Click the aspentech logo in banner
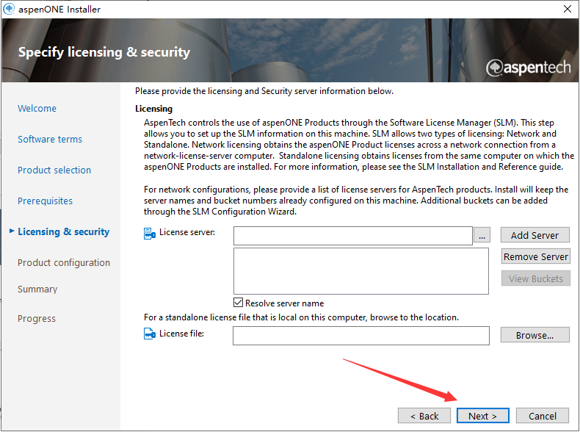 coord(527,68)
